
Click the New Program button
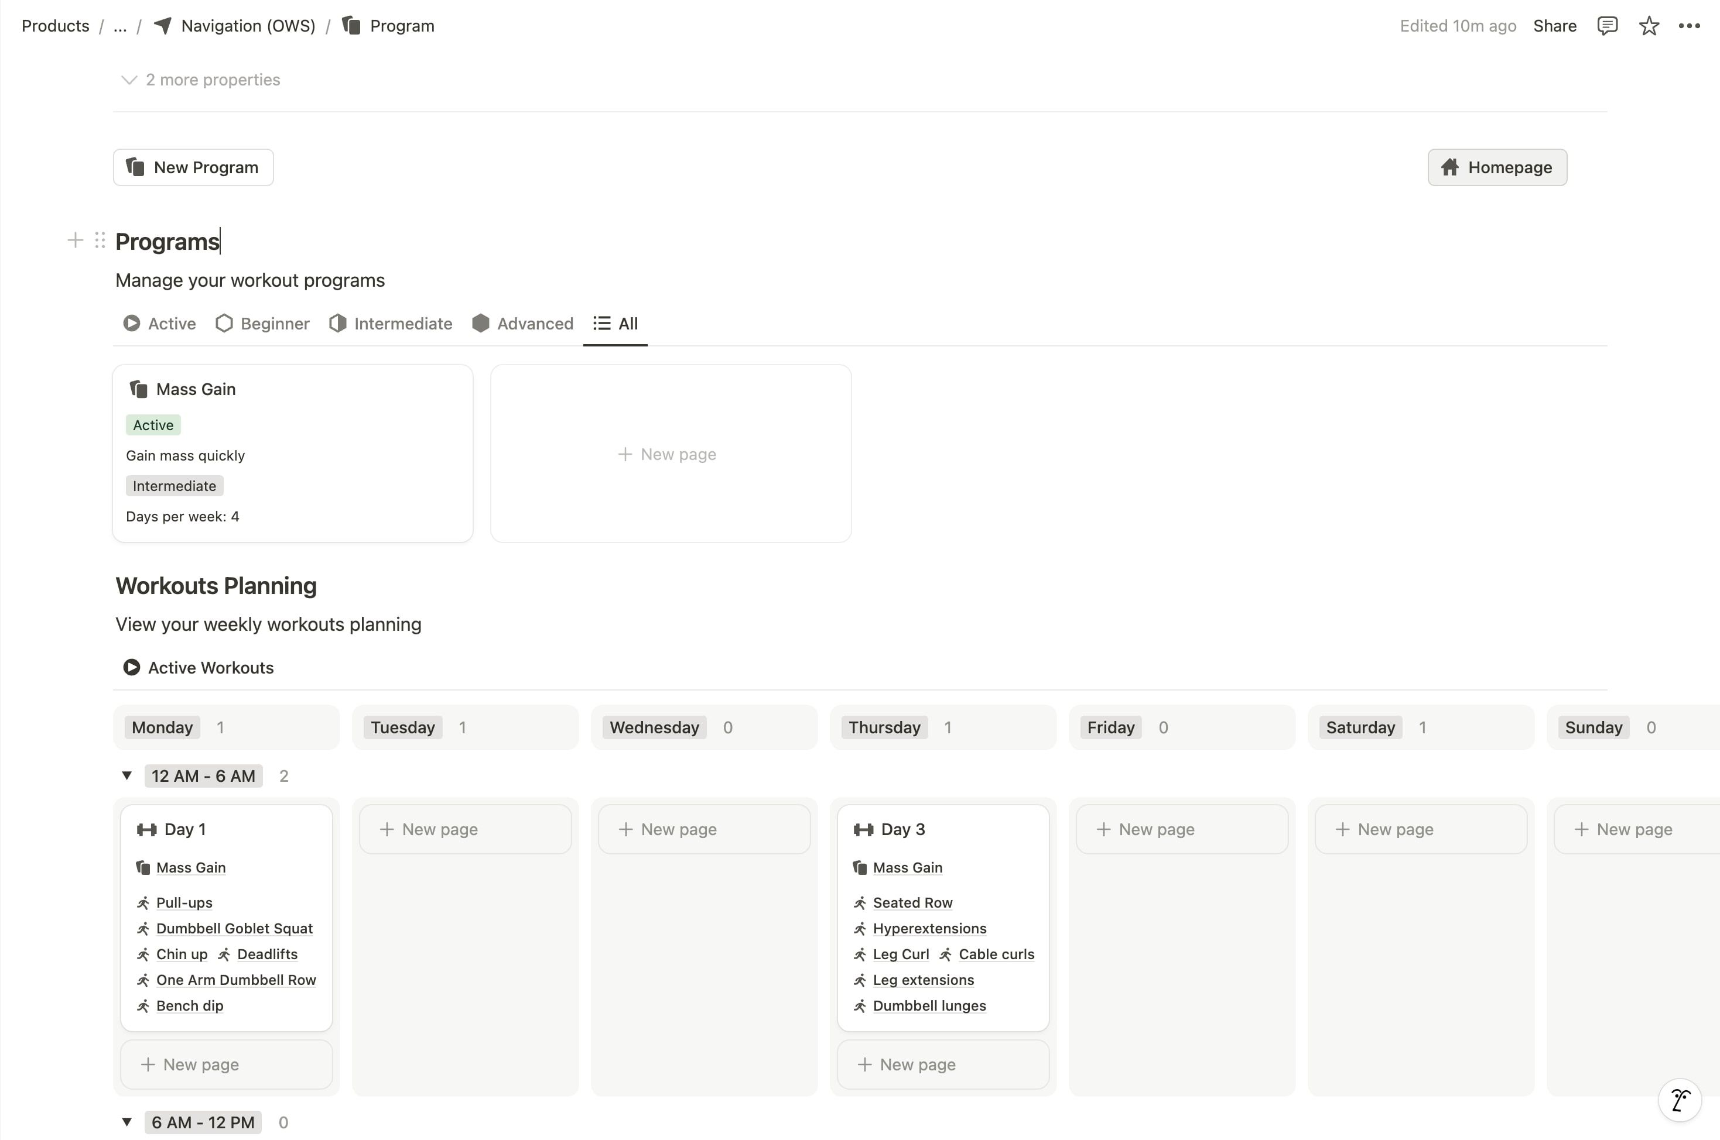193,167
